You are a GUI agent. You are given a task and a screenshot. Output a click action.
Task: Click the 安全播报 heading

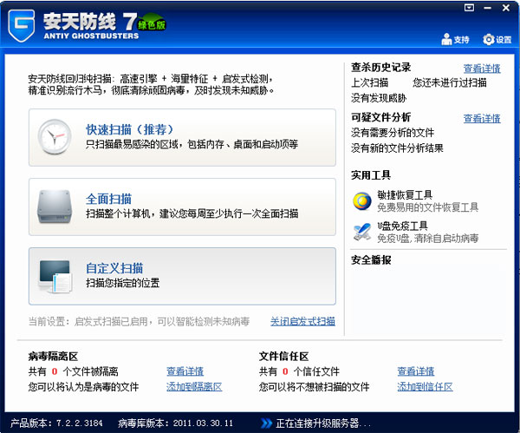click(x=371, y=260)
